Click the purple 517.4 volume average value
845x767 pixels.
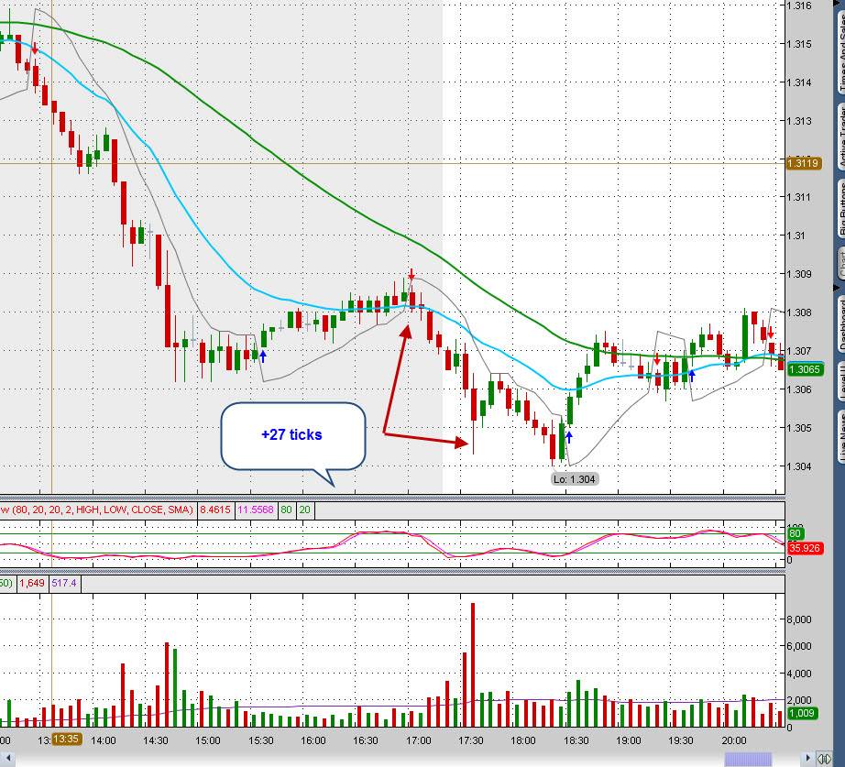[64, 583]
